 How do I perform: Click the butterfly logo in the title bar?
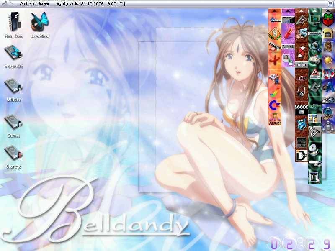pos(5,3)
